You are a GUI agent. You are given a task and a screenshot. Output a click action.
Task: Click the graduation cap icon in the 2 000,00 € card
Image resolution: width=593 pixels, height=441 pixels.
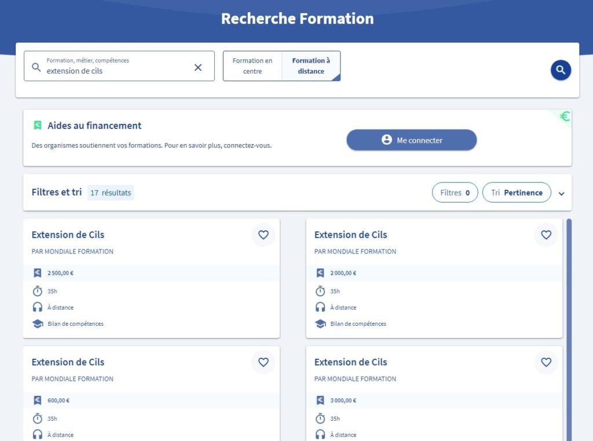(320, 324)
